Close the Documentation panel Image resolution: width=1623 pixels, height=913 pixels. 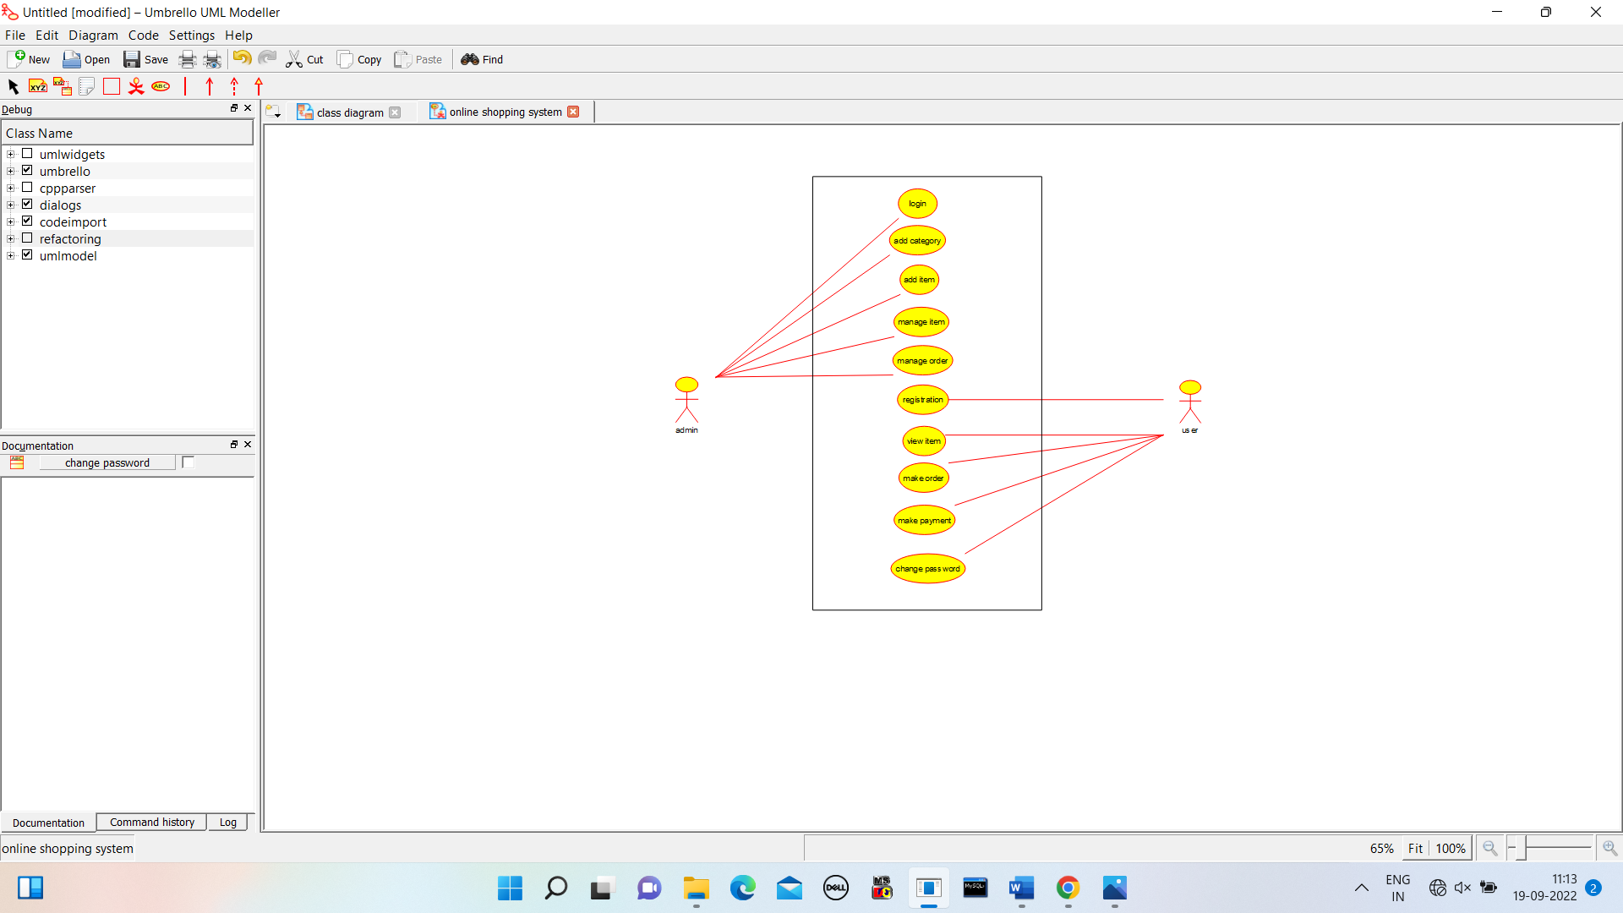(x=248, y=445)
